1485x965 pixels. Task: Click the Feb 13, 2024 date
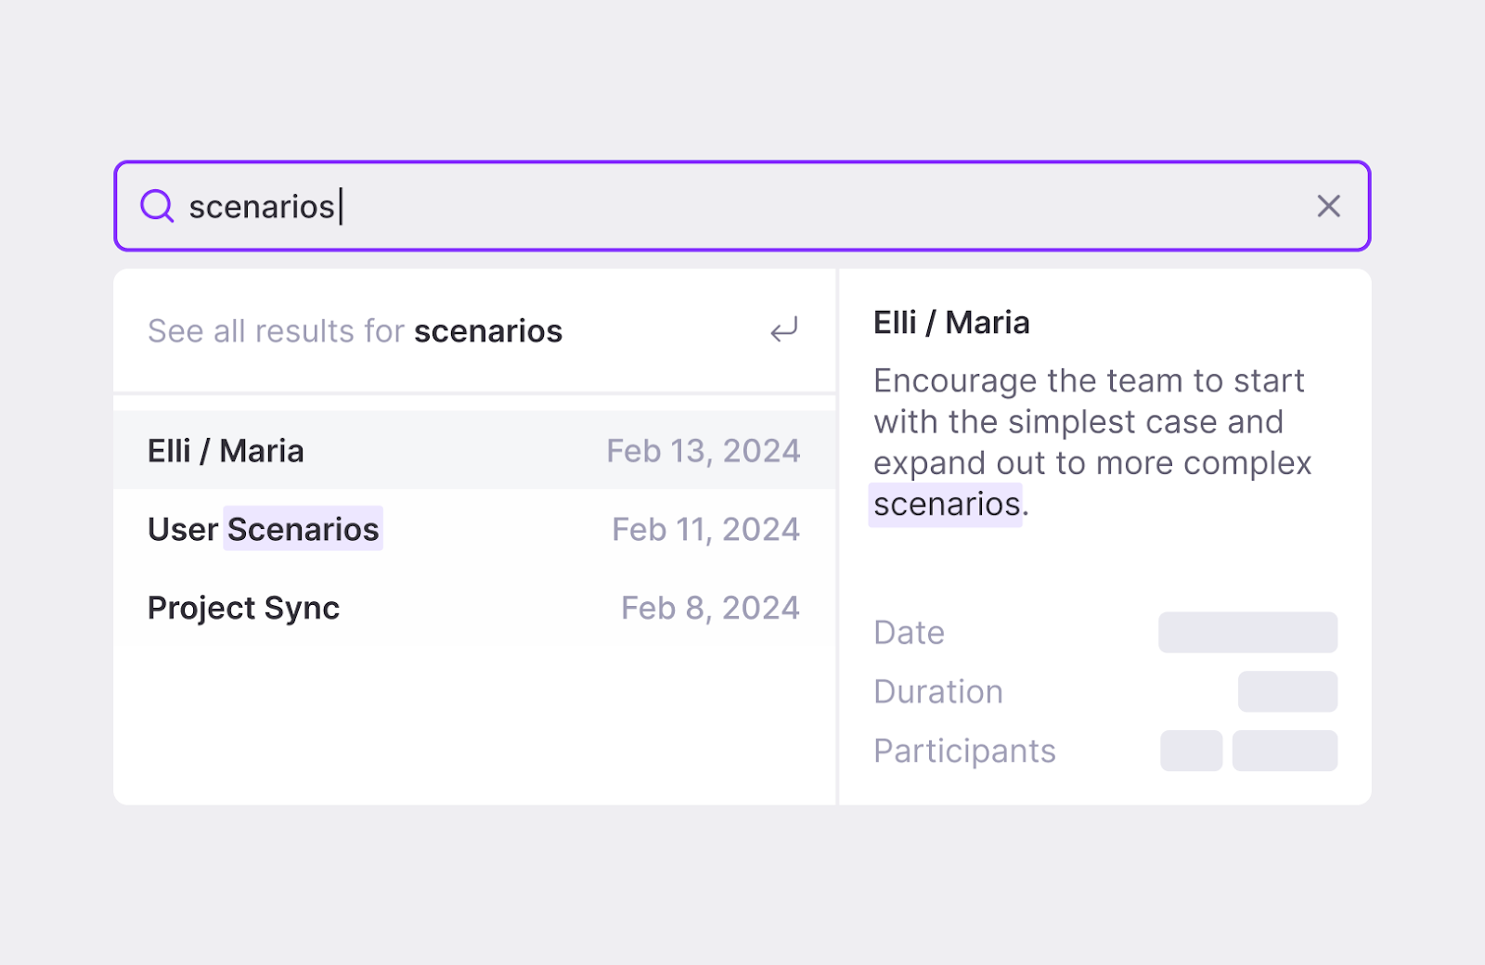pos(704,451)
